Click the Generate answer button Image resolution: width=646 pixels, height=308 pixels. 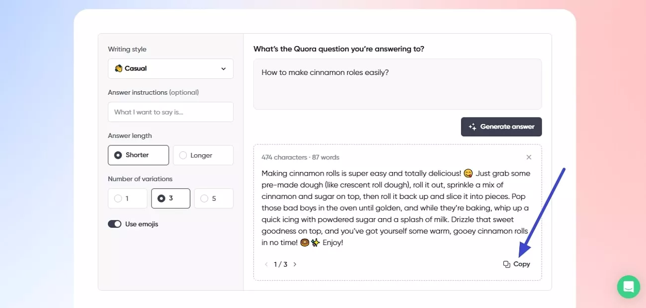click(501, 127)
